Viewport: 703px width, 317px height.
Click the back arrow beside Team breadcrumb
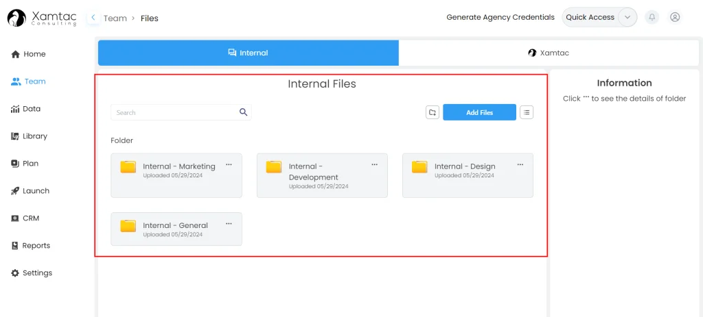(93, 18)
